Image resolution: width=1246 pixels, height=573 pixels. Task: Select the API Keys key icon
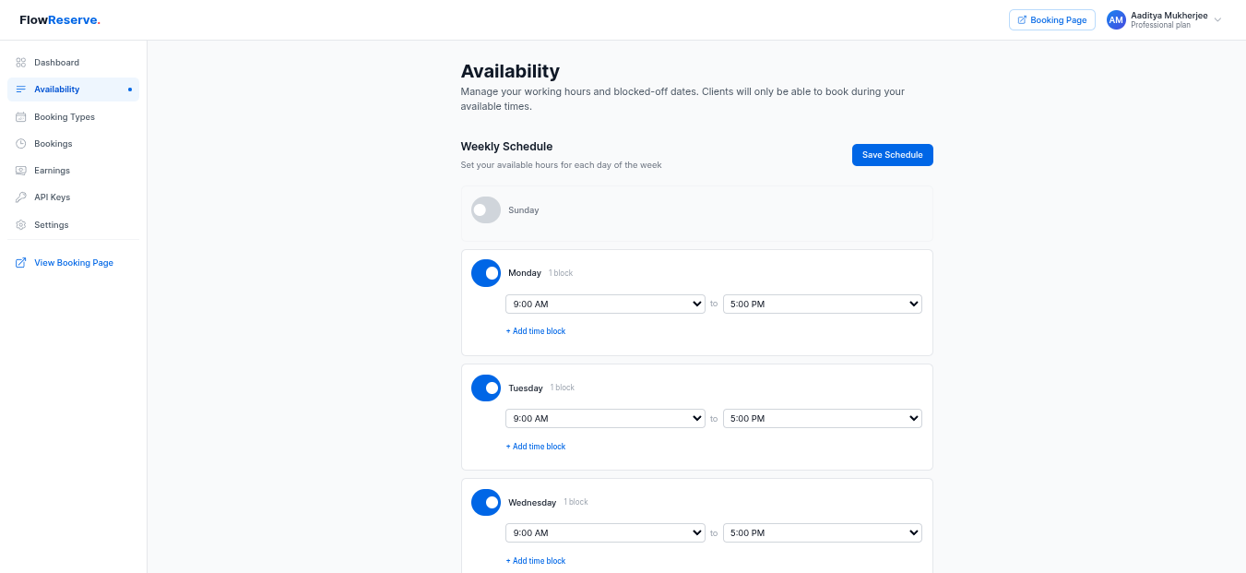coord(20,197)
